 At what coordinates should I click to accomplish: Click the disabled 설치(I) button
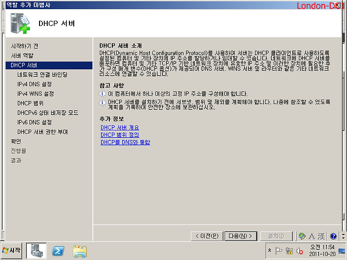tap(277, 236)
